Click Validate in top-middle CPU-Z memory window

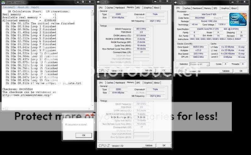(x=149, y=71)
